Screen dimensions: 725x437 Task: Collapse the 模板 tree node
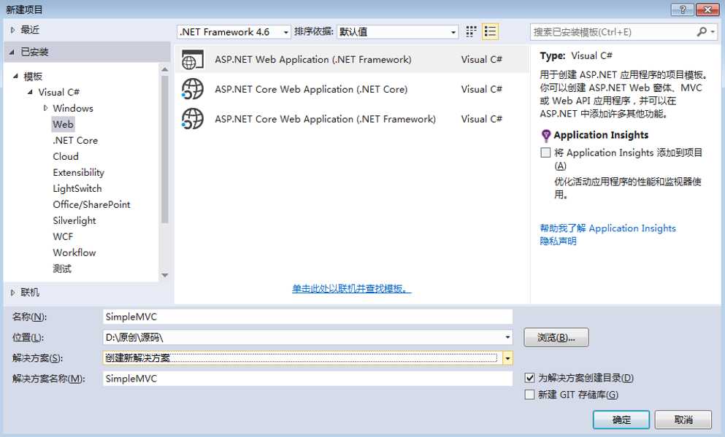click(x=16, y=76)
